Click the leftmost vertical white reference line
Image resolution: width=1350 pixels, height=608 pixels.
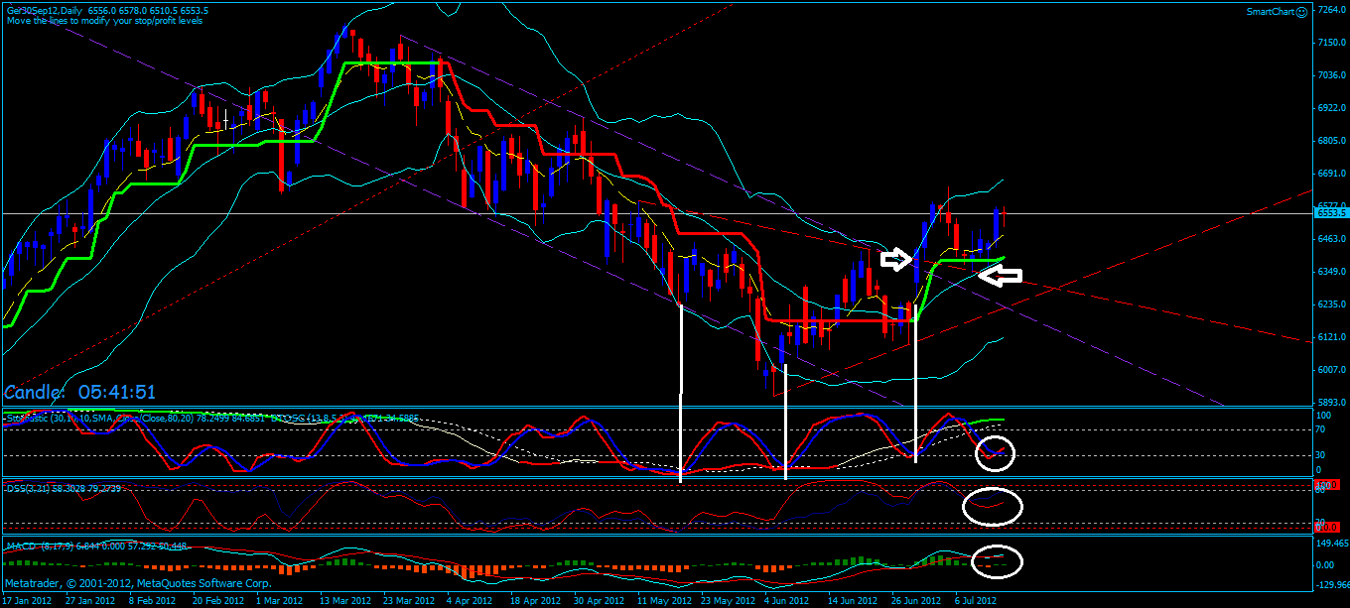tap(681, 397)
